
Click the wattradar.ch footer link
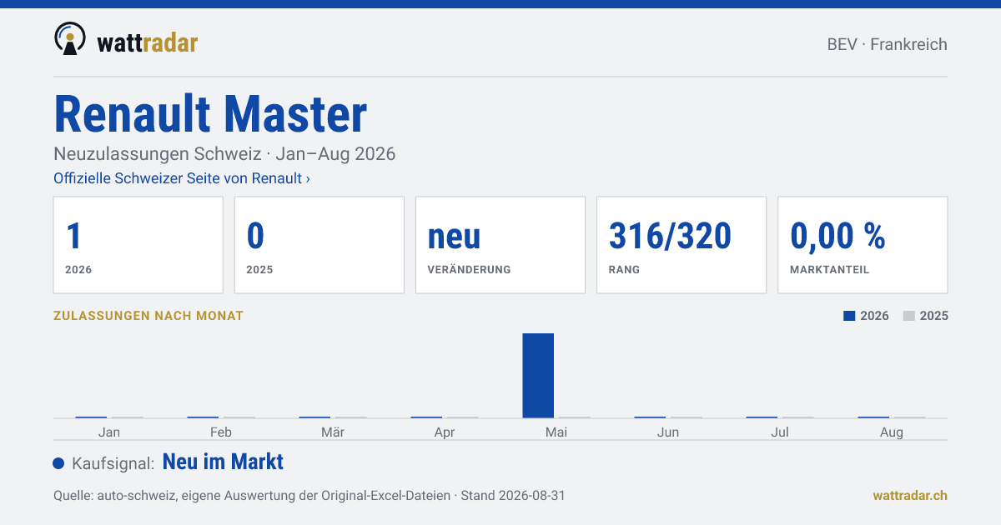pyautogui.click(x=910, y=495)
